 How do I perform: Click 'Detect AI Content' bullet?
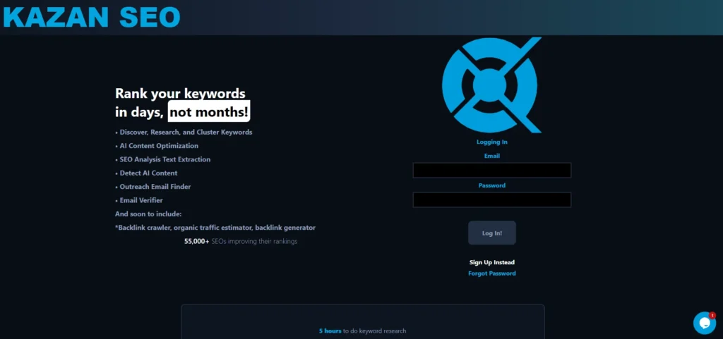tap(148, 173)
